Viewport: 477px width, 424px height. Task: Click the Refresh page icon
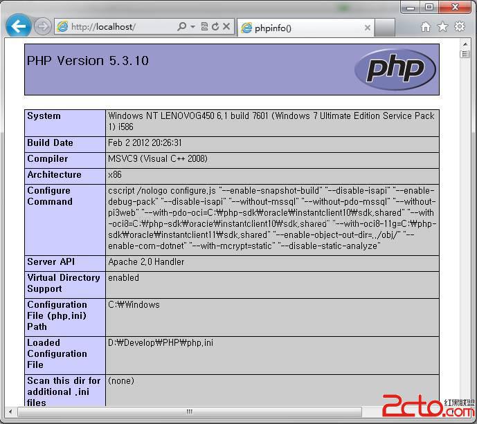pos(215,27)
